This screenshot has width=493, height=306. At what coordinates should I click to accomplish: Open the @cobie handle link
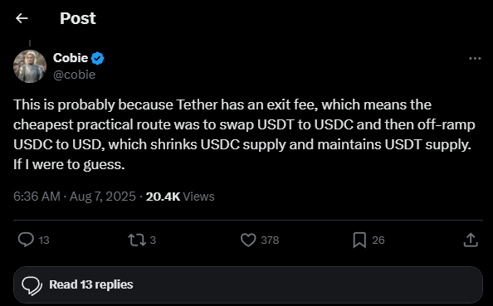click(74, 75)
